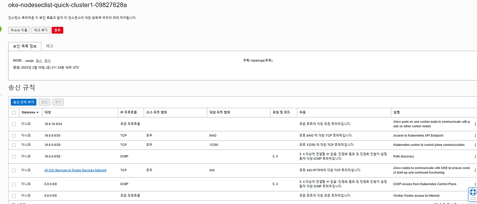Click the 리소스 이동 button
The height and width of the screenshot is (204, 477).
point(19,30)
